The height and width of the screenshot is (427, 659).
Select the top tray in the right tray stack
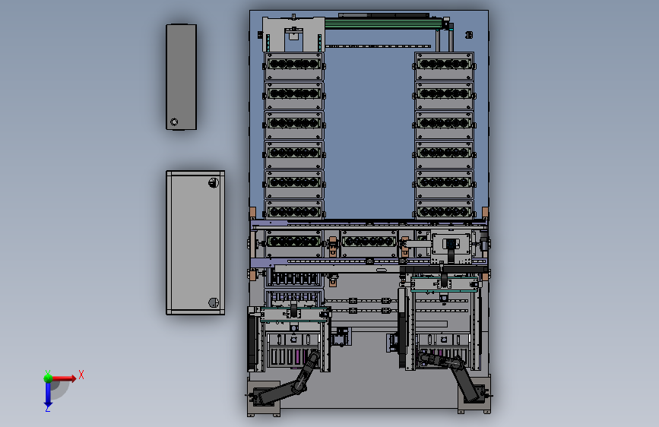(x=444, y=66)
